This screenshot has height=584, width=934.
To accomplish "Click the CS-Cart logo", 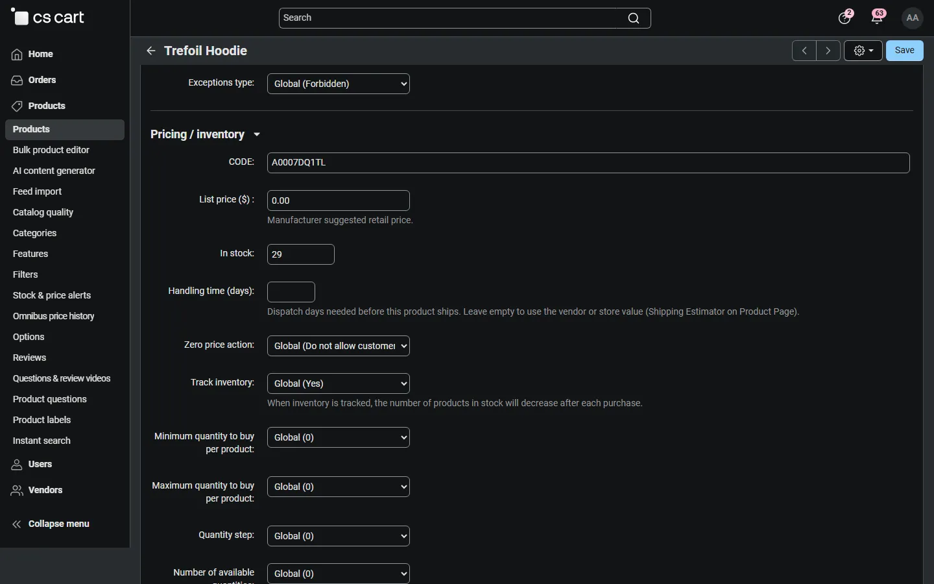I will [47, 18].
